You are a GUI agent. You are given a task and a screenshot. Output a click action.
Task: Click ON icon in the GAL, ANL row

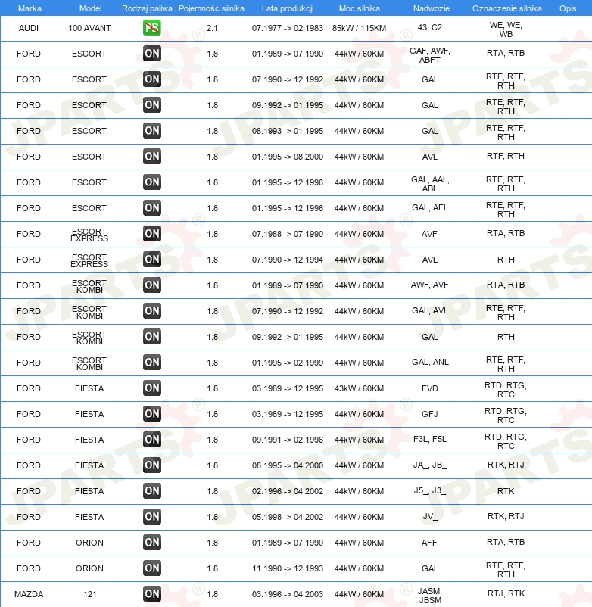[x=152, y=363]
